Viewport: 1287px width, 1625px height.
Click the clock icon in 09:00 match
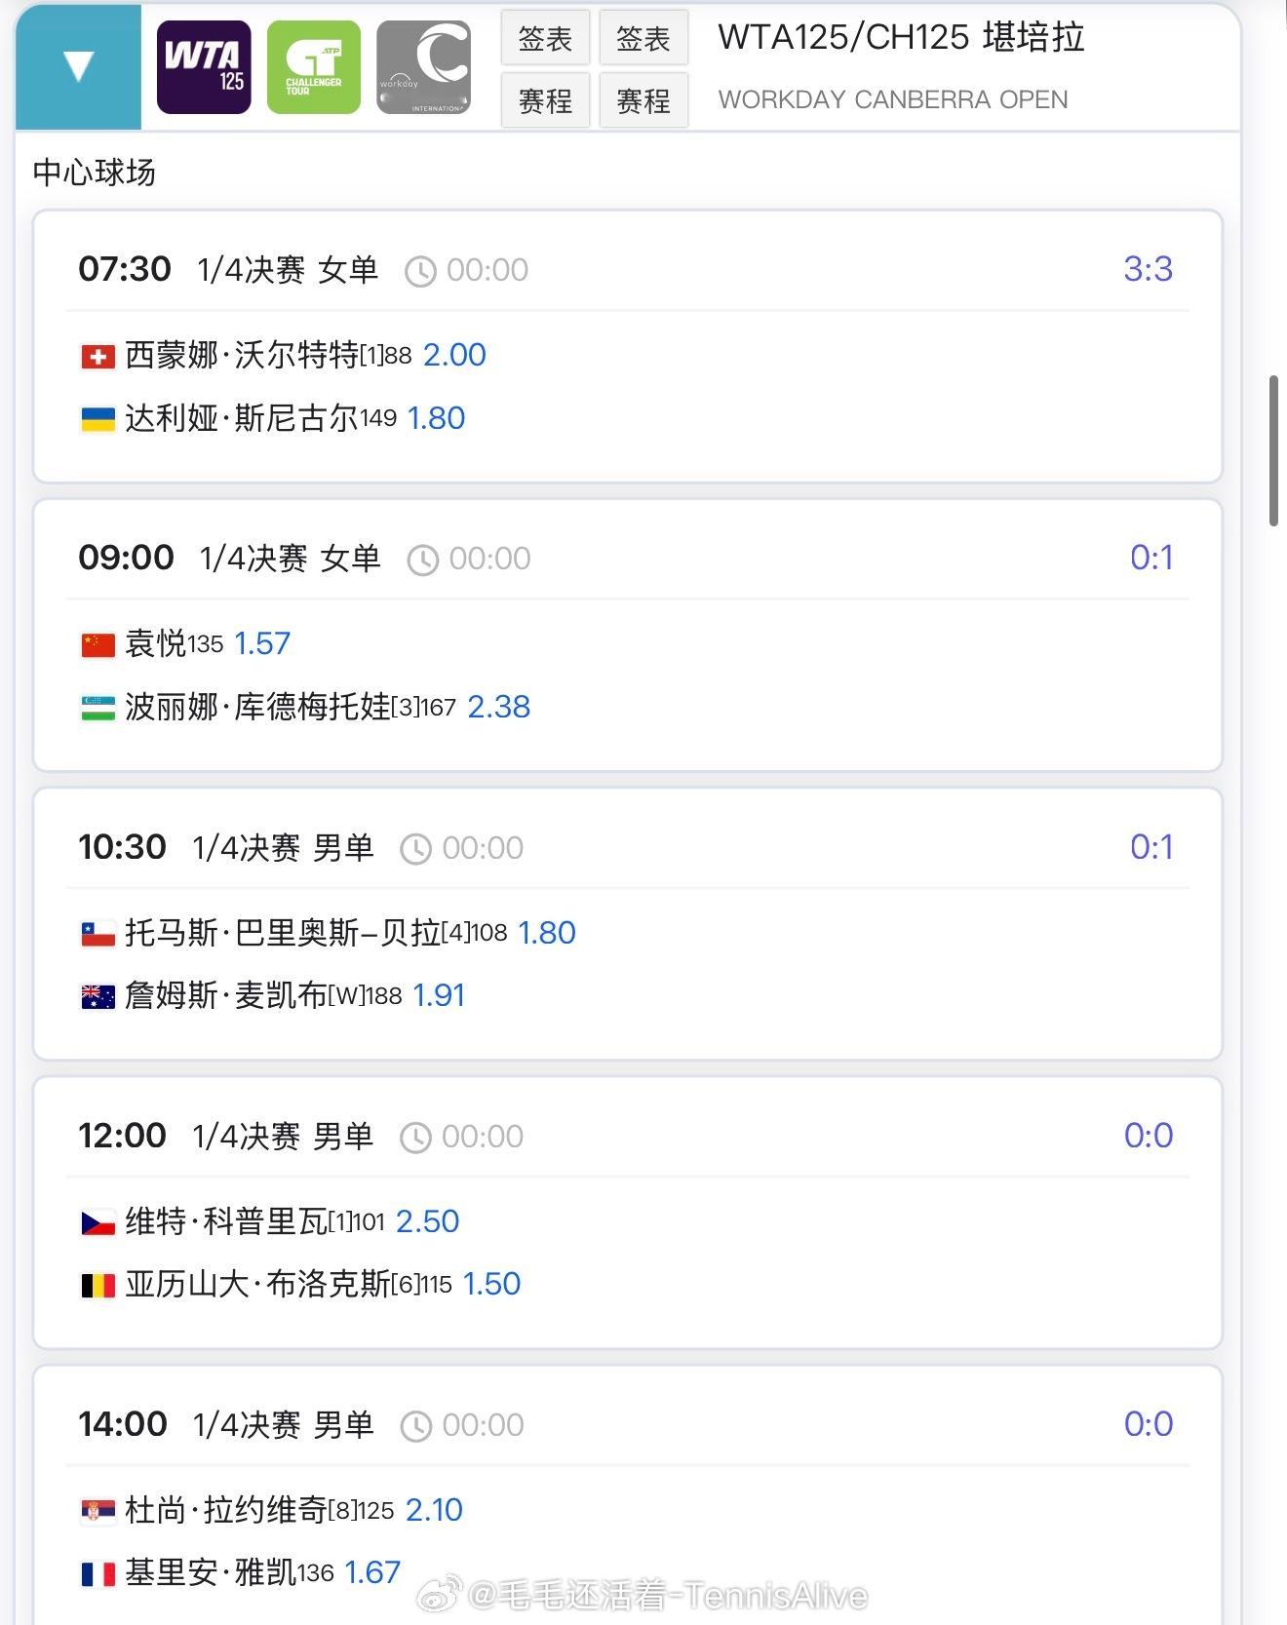click(x=422, y=560)
